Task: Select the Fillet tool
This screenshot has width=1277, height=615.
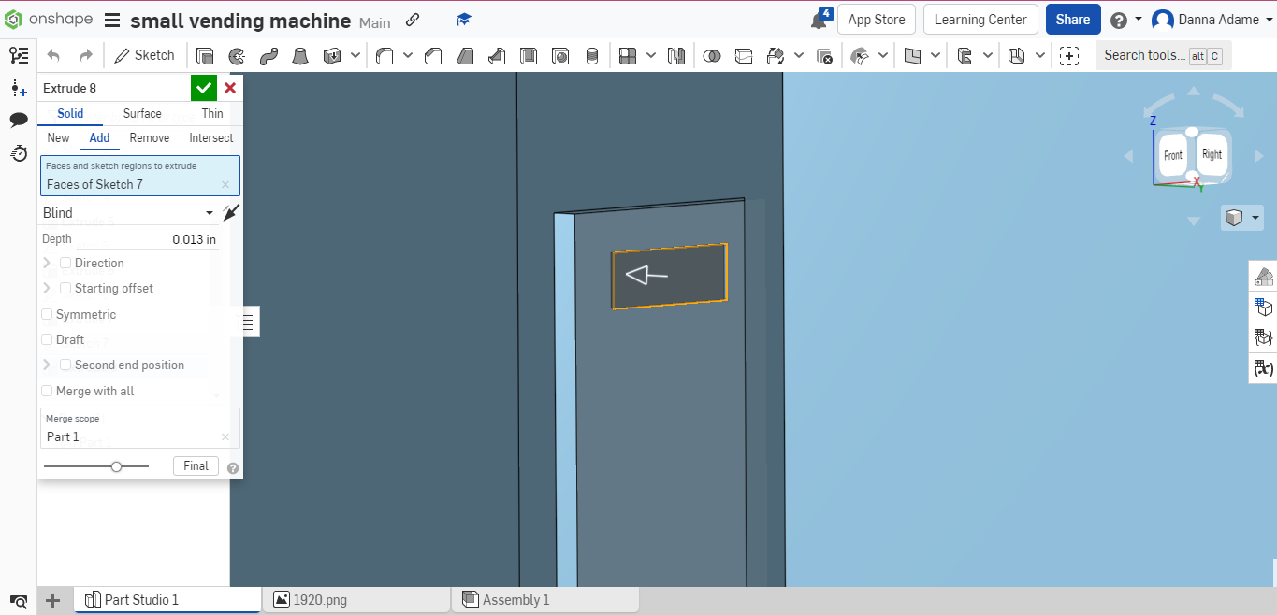Action: click(385, 55)
